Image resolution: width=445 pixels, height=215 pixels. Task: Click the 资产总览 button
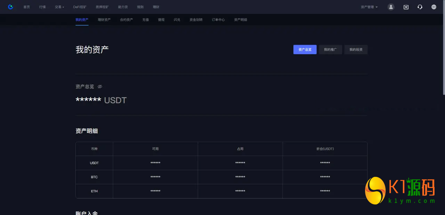305,50
